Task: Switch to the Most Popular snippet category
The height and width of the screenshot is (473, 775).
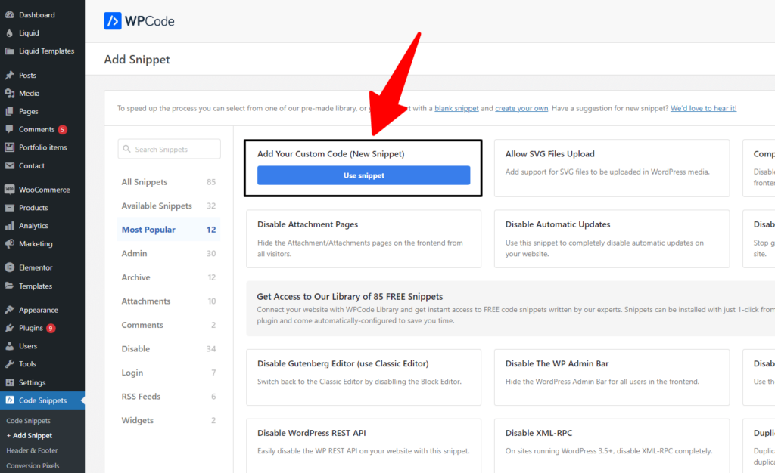Action: tap(148, 229)
